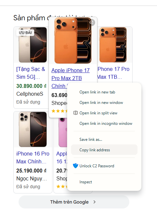Open the [Tặng Sạc & Sim 5G] product link

click(31, 73)
